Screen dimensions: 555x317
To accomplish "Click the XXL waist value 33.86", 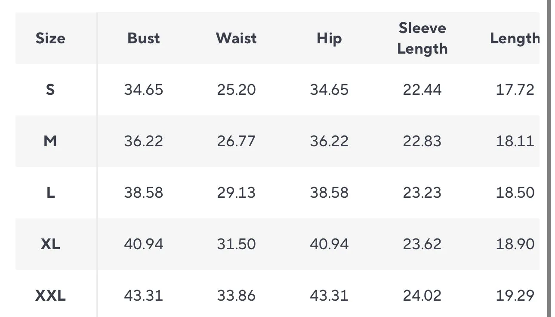I will point(236,296).
